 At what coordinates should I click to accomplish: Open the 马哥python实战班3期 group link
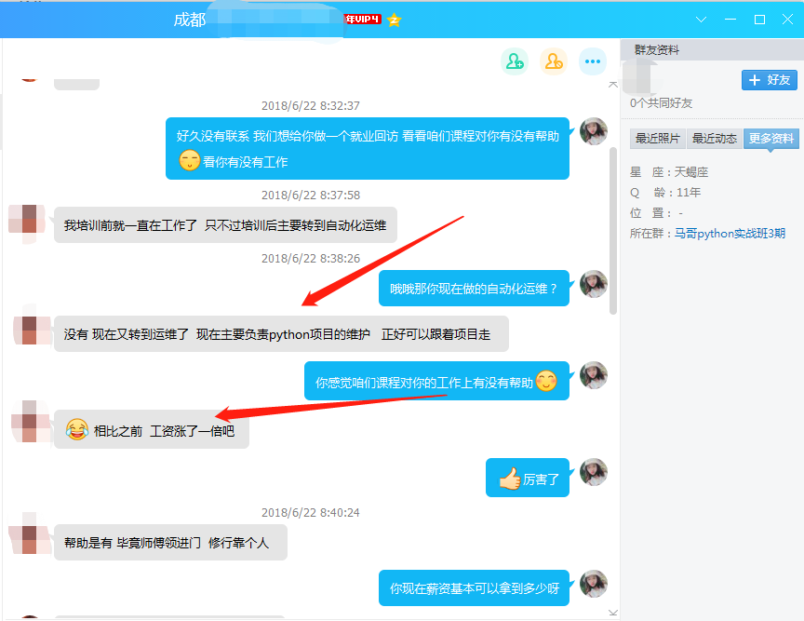[730, 234]
